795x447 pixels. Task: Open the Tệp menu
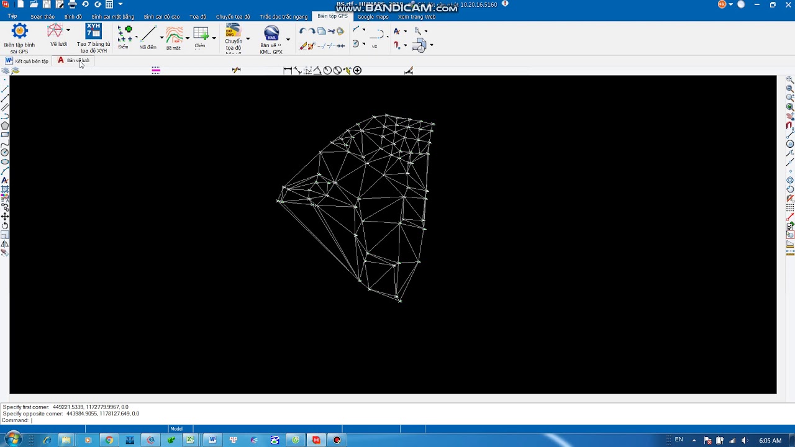[x=12, y=17]
